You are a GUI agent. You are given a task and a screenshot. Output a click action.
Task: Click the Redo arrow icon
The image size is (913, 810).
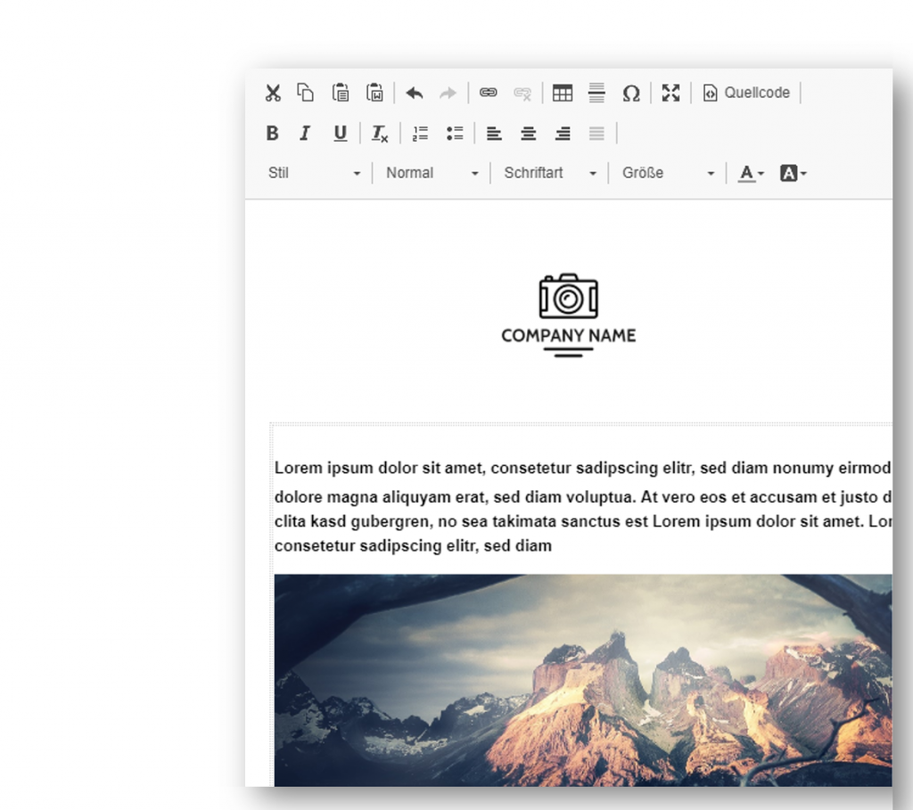[448, 93]
